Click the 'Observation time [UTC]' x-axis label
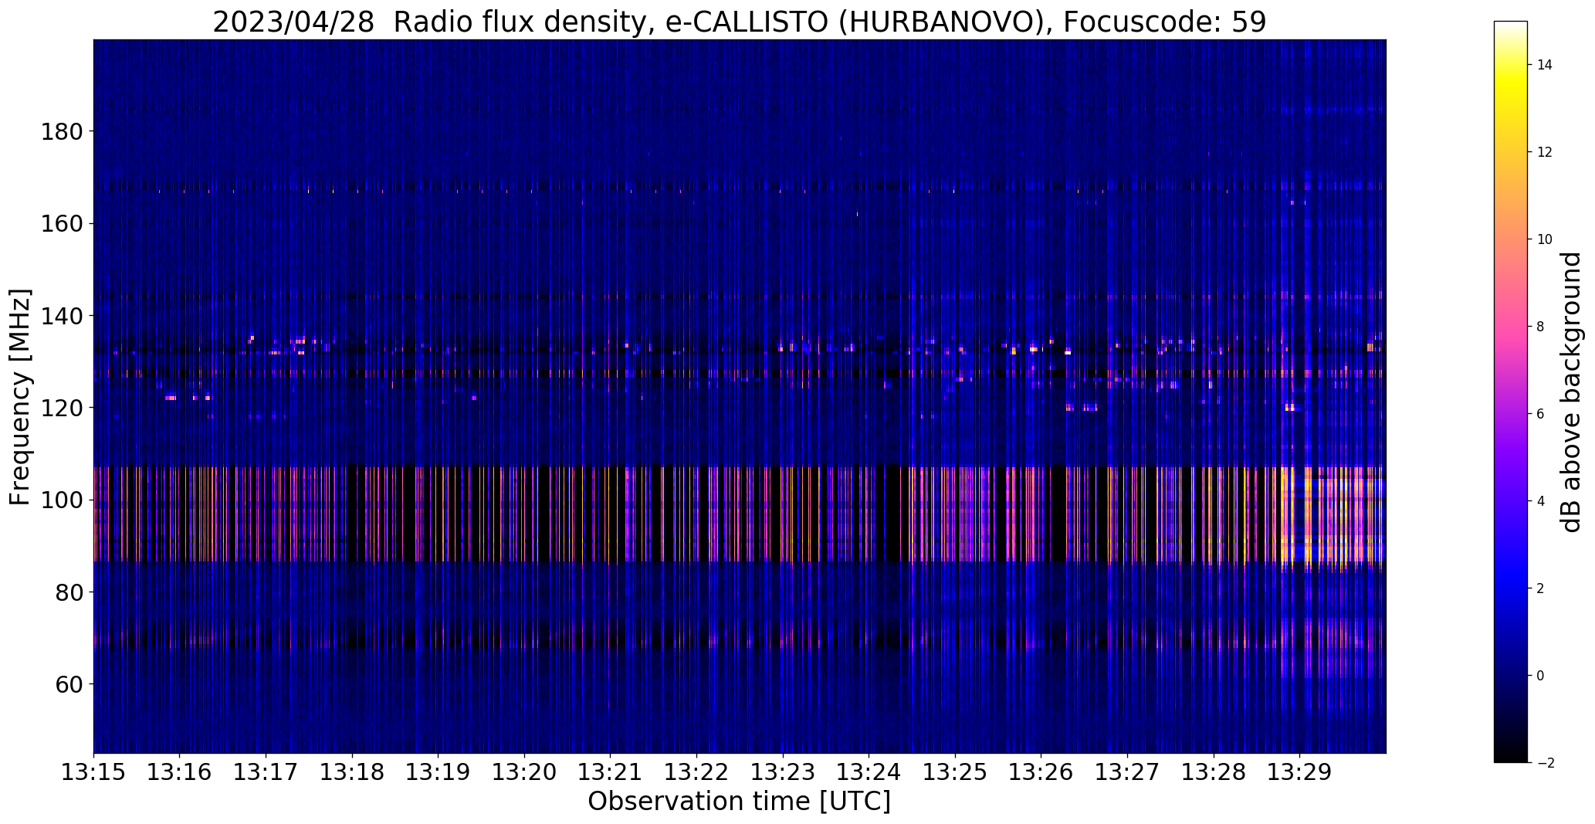 click(739, 802)
